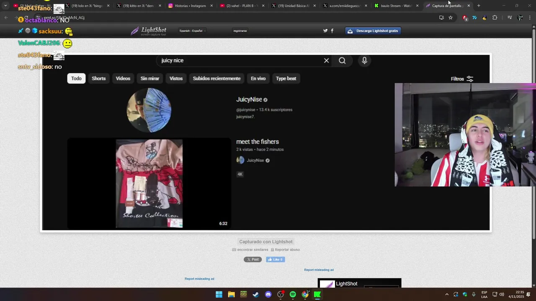Click the X Post share button
Screen dimensions: 536x301
[x=253, y=260]
